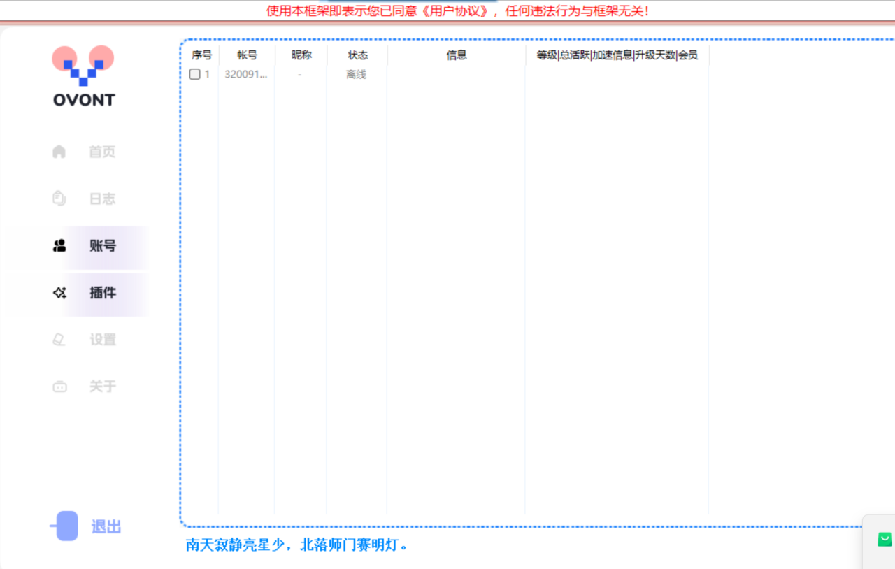The width and height of the screenshot is (895, 569).
Task: Check the checkbox for account row 1
Action: 194,73
